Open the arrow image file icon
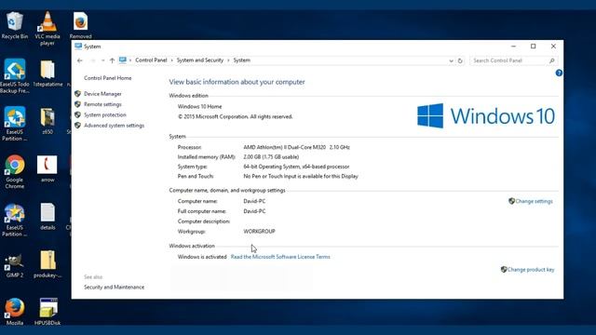 point(47,168)
